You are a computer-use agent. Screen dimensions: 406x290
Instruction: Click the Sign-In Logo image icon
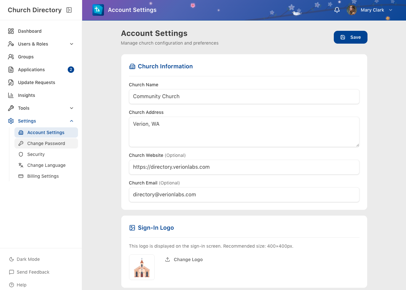(x=132, y=228)
